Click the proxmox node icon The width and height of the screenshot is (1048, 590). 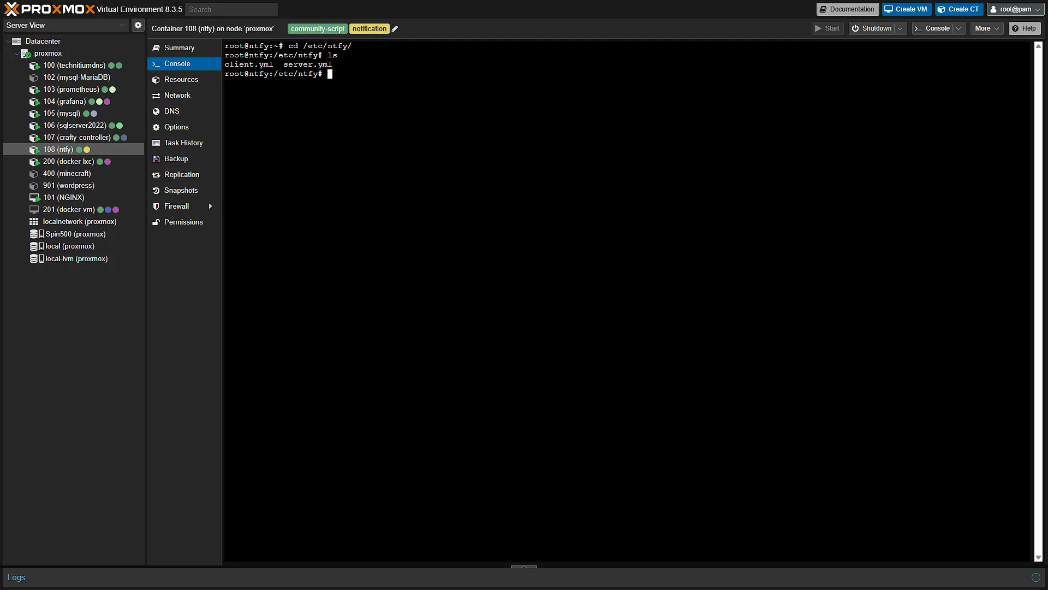point(25,54)
